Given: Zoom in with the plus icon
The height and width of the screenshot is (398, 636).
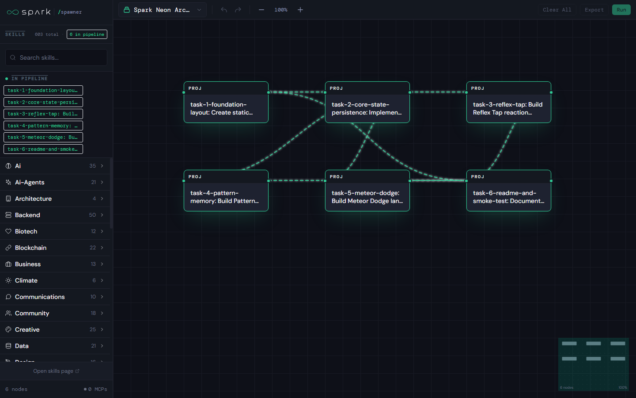Looking at the screenshot, I should pos(300,10).
